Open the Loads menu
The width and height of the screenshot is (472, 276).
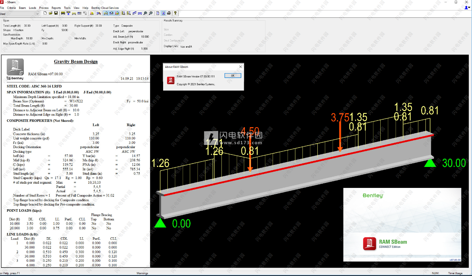tap(32, 8)
